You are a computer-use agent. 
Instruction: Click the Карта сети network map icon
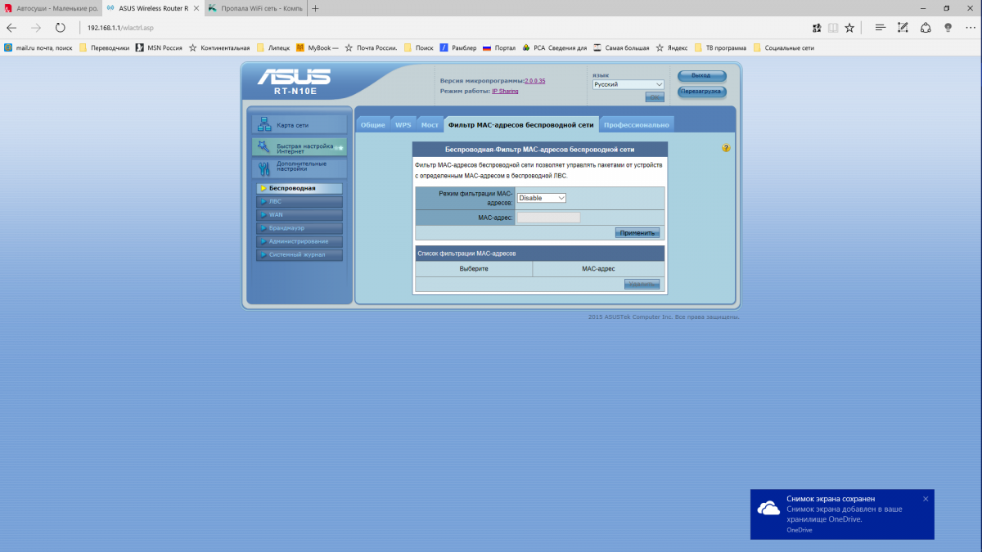point(264,124)
